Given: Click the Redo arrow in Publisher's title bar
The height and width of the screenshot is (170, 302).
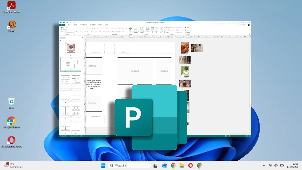Looking at the screenshot, I should [71, 22].
